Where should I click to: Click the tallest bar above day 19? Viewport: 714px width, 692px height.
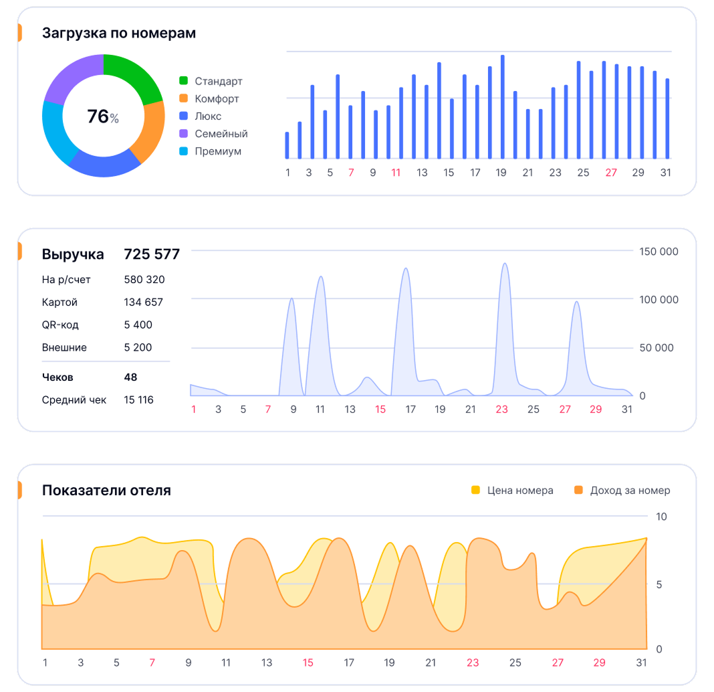point(503,107)
